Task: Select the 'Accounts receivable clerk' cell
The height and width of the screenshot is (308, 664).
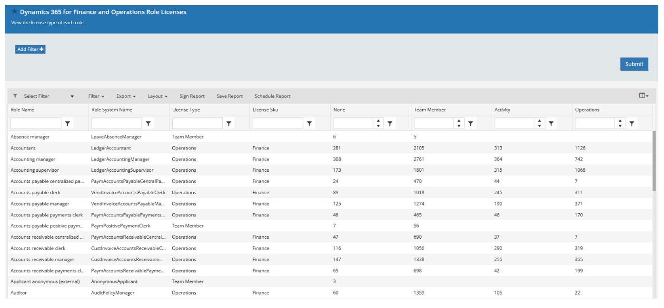Action: tap(38, 248)
